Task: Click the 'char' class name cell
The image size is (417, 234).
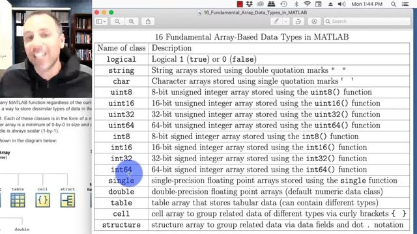Action: coord(121,81)
